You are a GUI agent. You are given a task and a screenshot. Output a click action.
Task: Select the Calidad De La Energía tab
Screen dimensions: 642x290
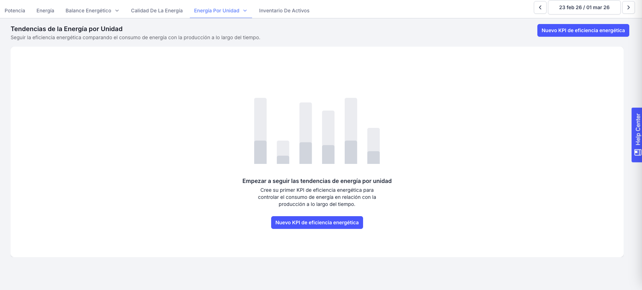(x=157, y=11)
